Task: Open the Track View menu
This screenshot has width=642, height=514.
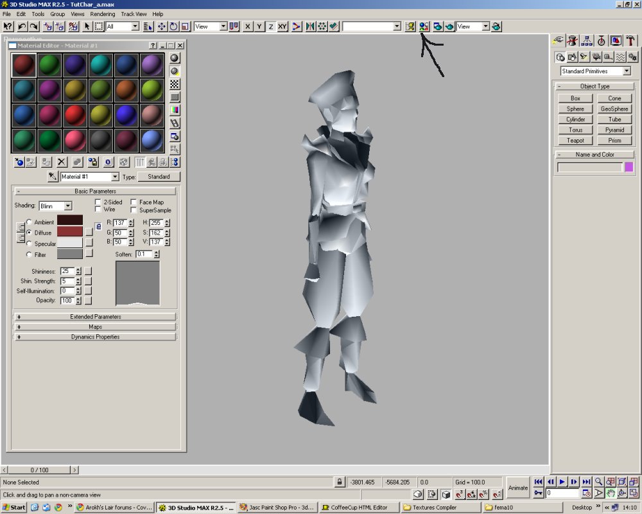Action: [134, 14]
